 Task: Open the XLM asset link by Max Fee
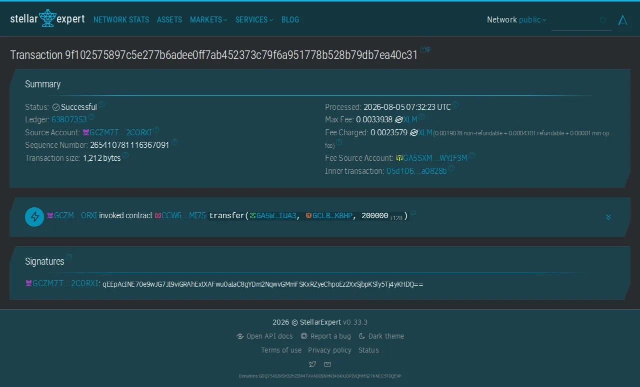point(410,120)
